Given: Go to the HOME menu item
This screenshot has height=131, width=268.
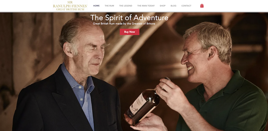Looking at the screenshot, I should point(96,6).
